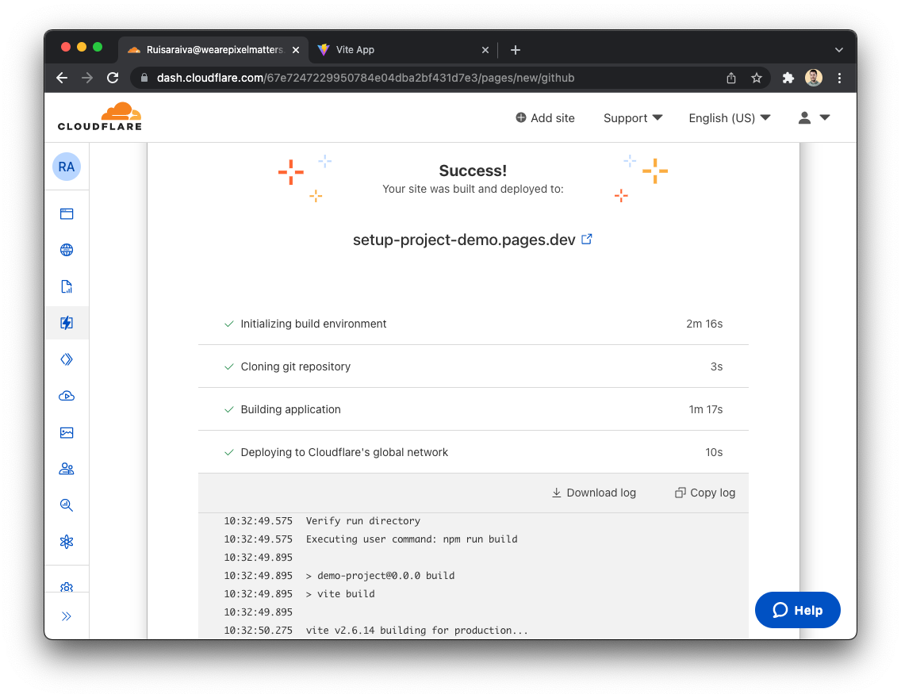Open the Workers diamond-arrows sidebar icon
901x698 pixels.
(x=67, y=359)
